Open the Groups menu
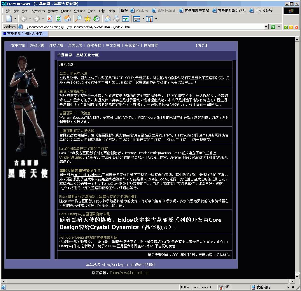Image resolution: width=301 pixels, height=291 pixels. click(x=66, y=11)
